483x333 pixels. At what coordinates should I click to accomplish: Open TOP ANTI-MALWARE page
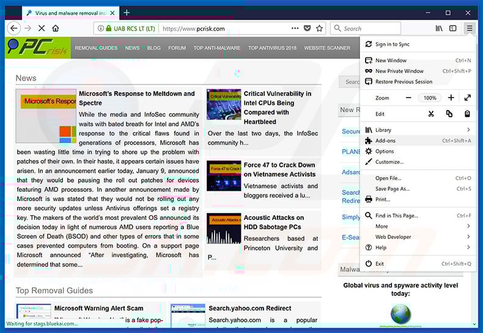click(217, 48)
